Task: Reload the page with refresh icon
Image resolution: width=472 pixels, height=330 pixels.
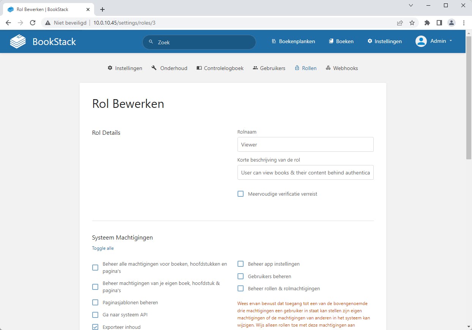Action: [x=33, y=23]
